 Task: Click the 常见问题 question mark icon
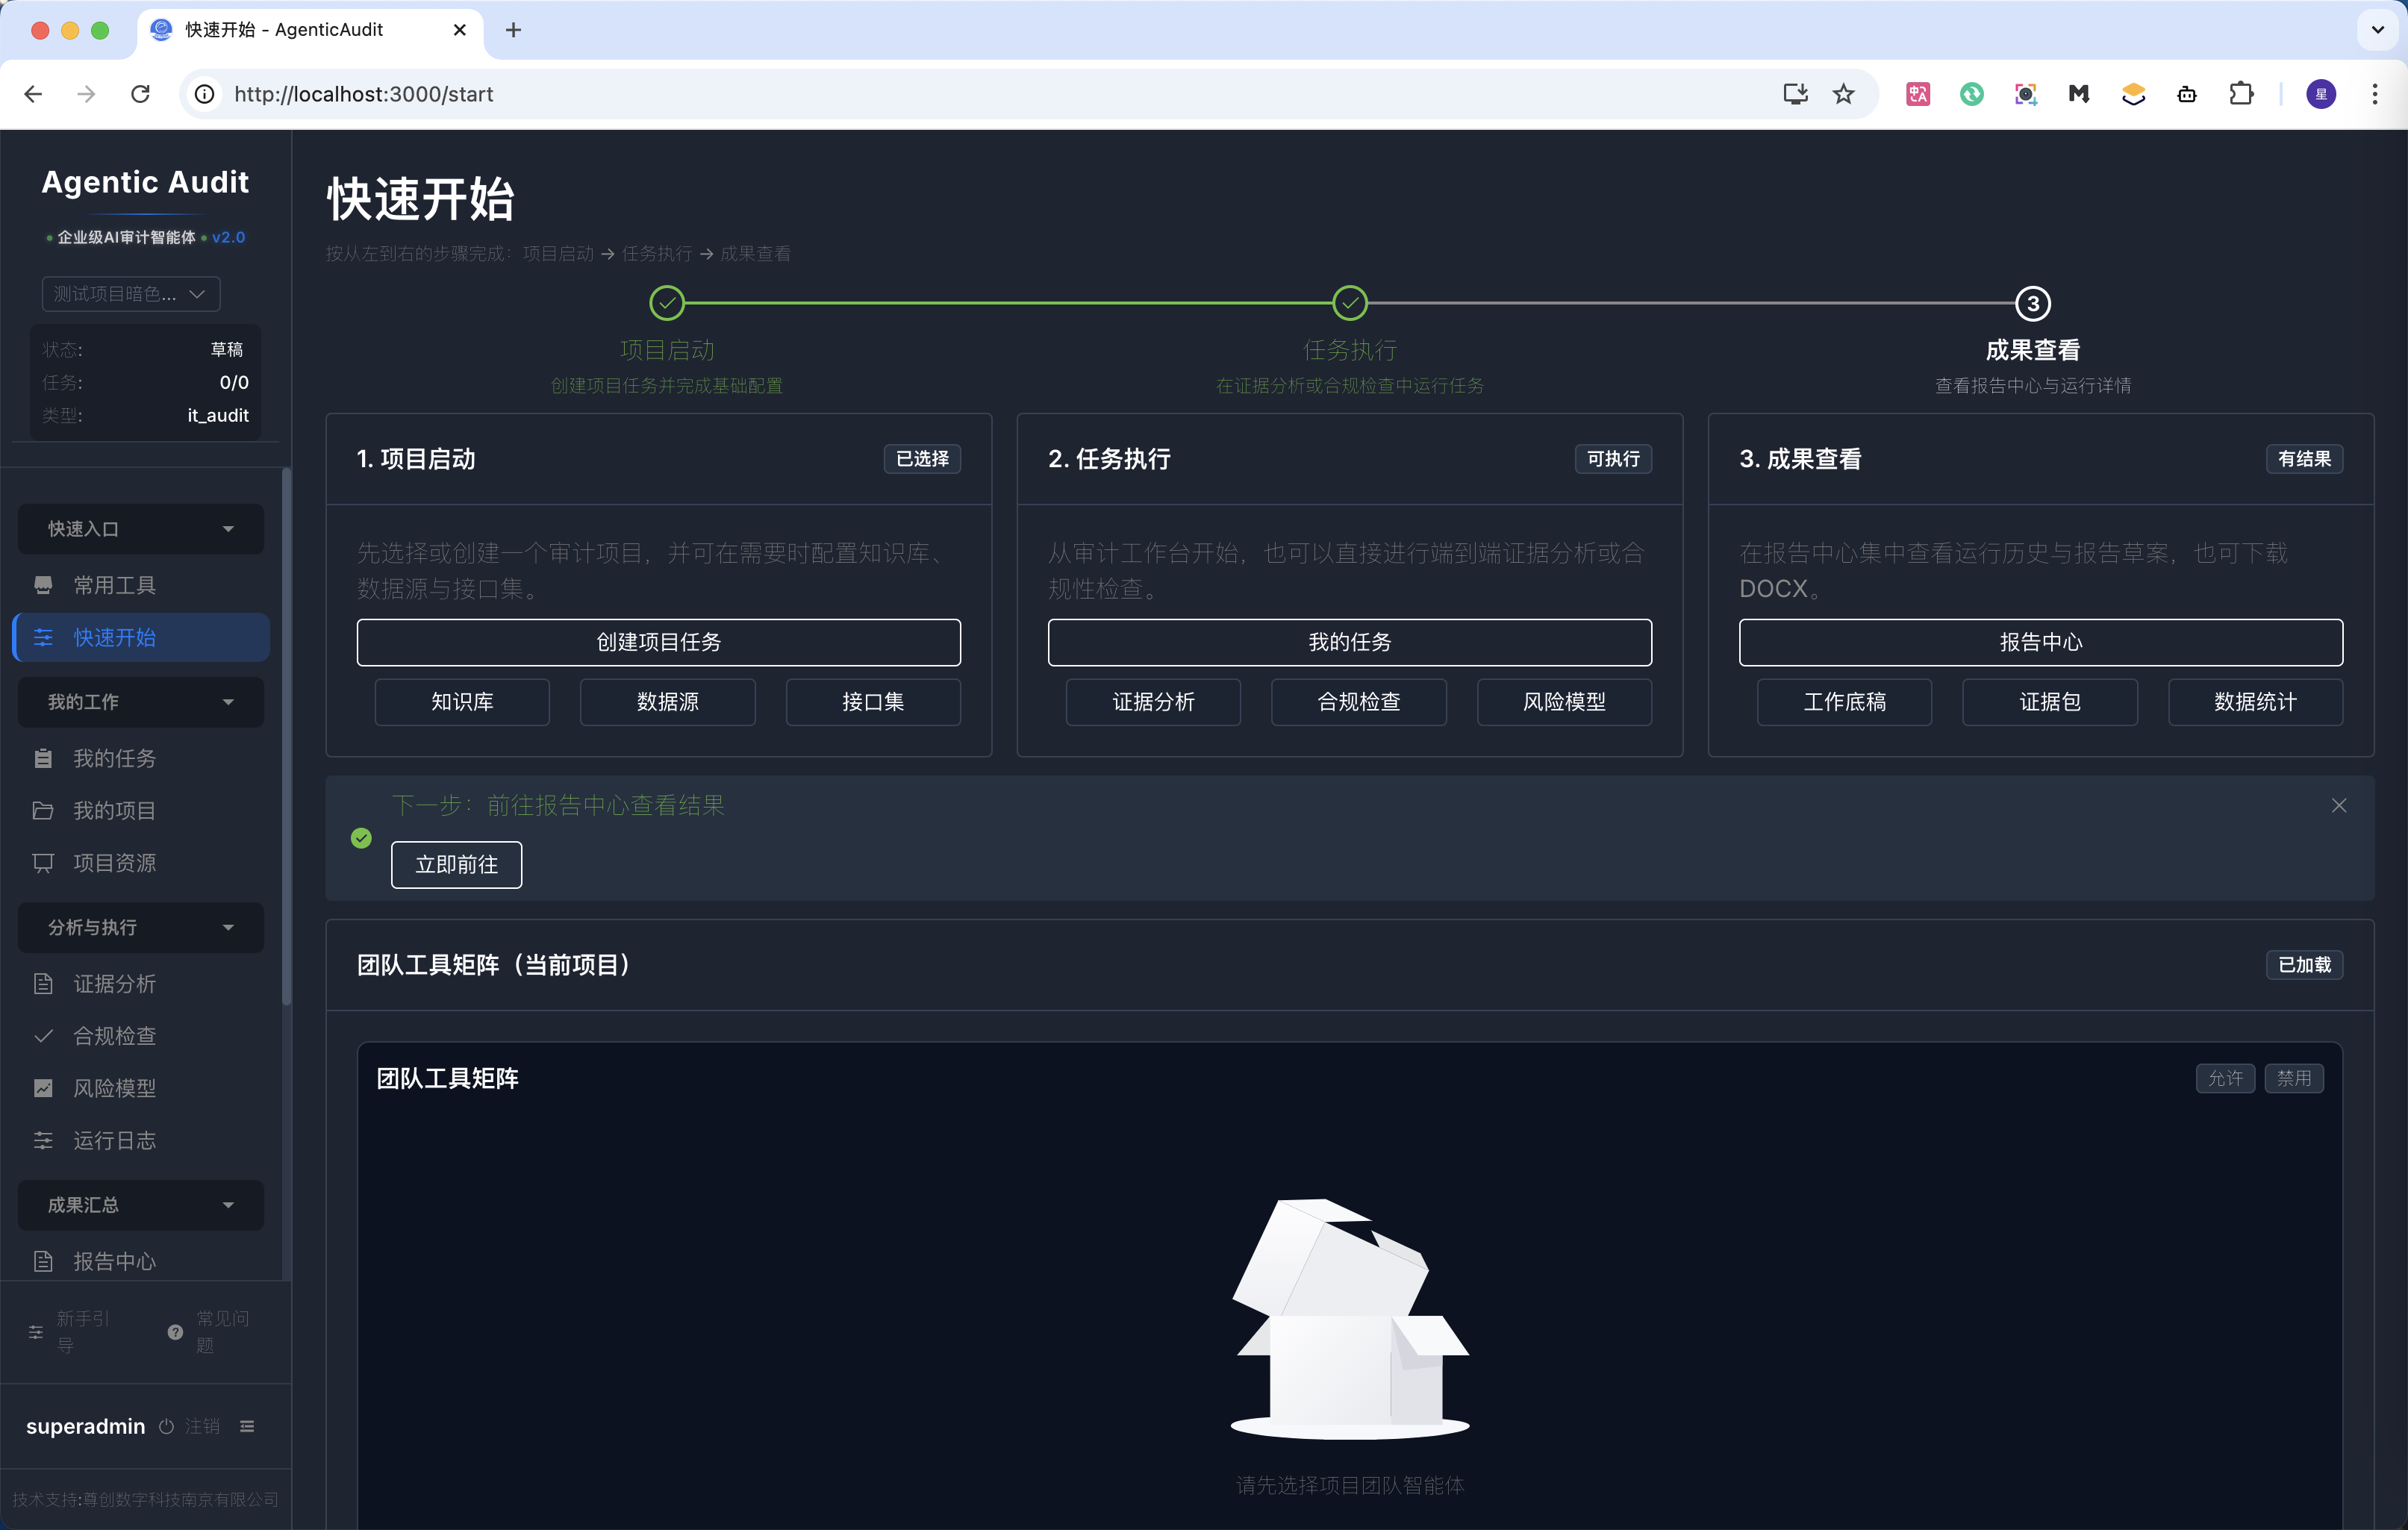(175, 1331)
